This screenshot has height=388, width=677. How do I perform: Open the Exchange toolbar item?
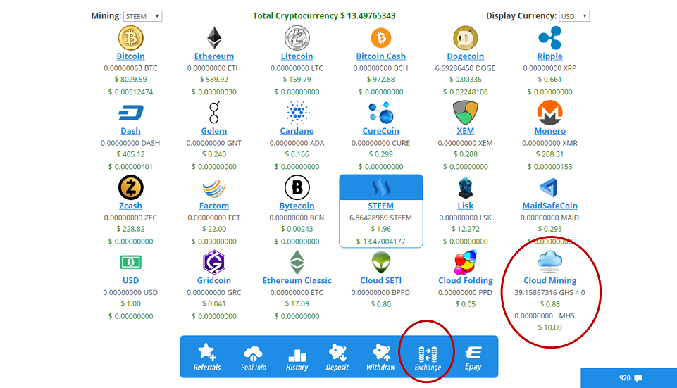click(x=428, y=358)
